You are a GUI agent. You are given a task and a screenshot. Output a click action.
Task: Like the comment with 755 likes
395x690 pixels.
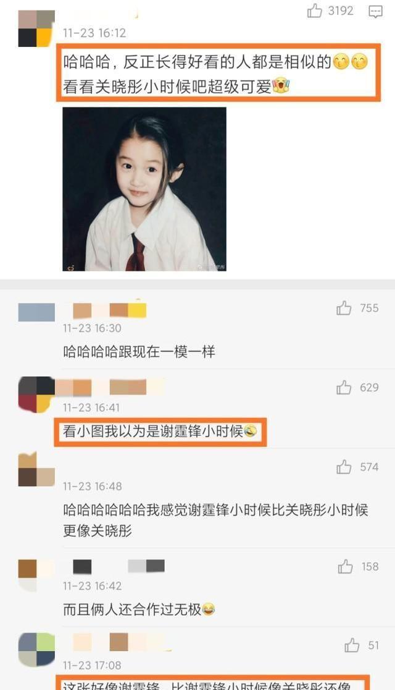pos(344,309)
